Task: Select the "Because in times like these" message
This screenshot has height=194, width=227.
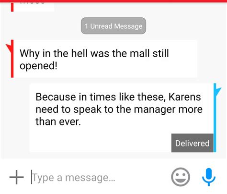Action: [x=121, y=118]
